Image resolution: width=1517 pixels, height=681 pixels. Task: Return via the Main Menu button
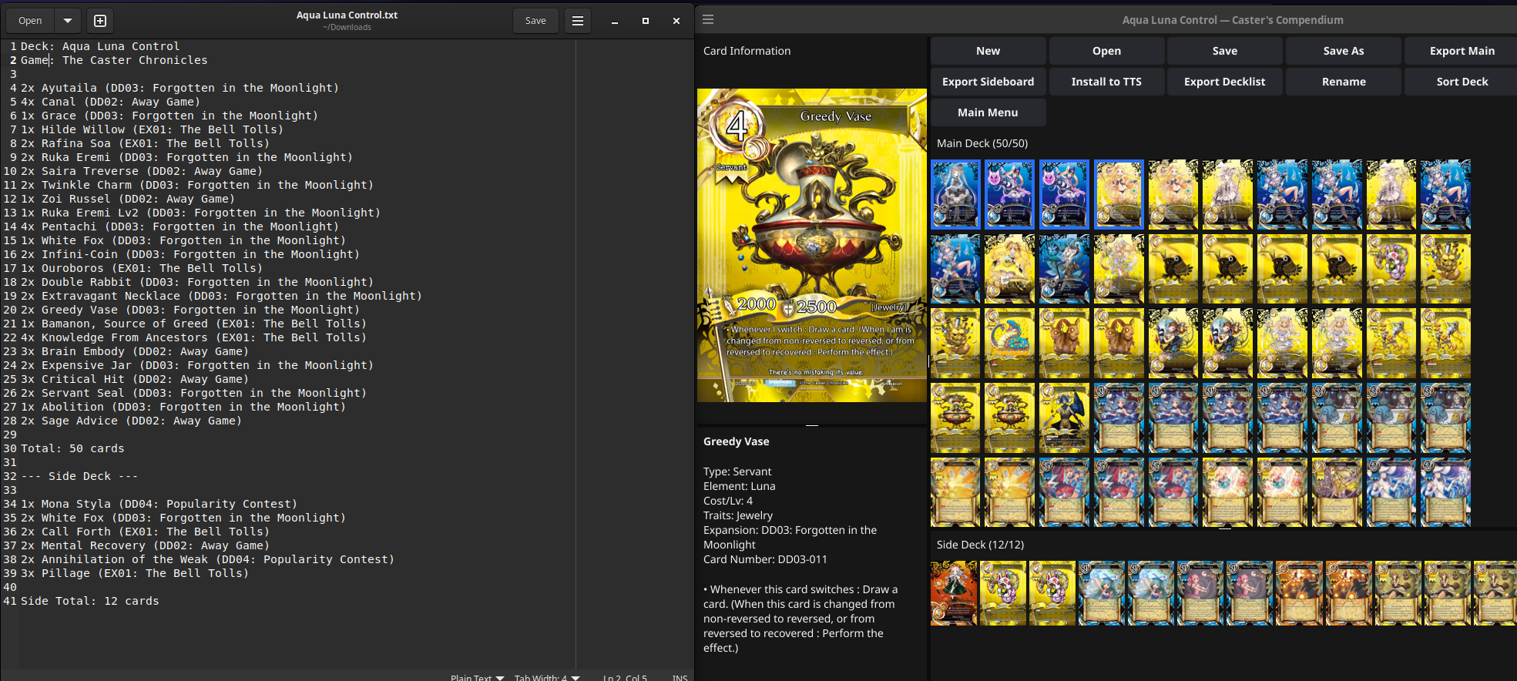pos(988,112)
